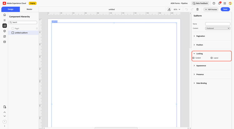Click the undo arrow icon
234x129 pixels.
(187, 9)
